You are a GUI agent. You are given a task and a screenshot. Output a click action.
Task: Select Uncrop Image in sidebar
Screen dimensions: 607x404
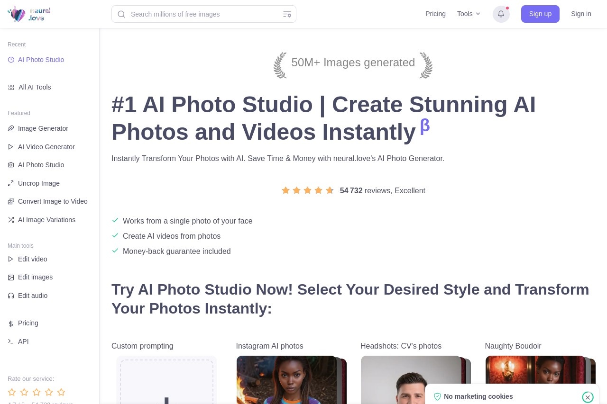pos(38,183)
